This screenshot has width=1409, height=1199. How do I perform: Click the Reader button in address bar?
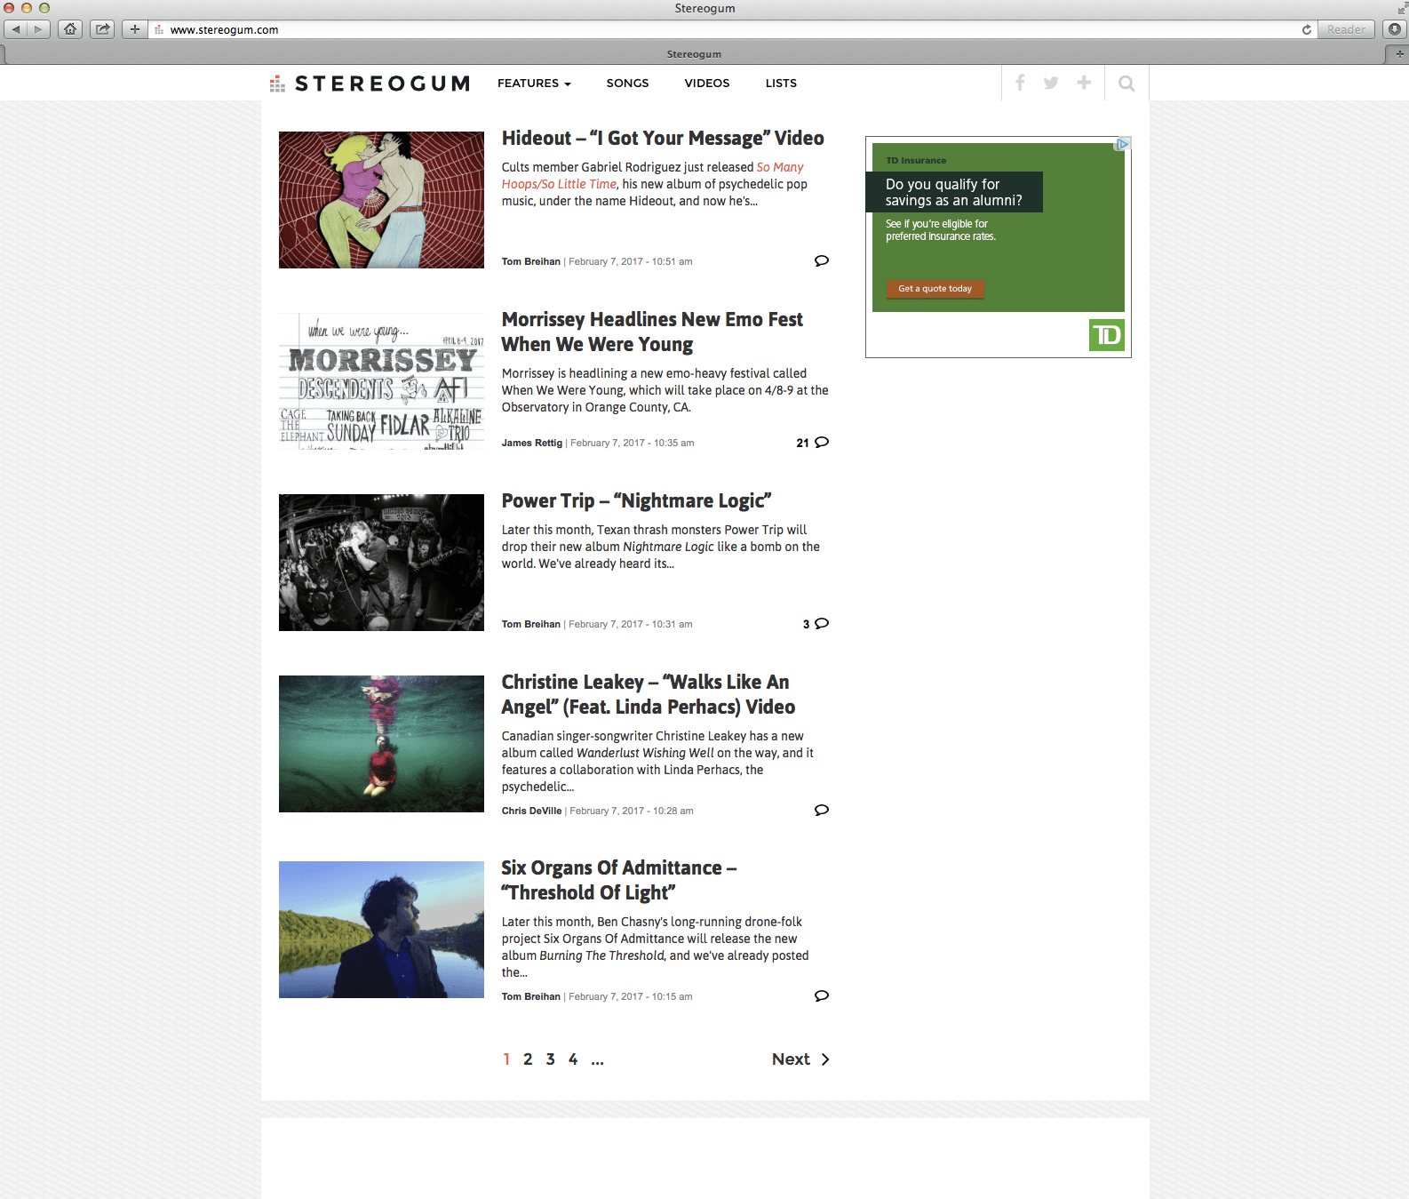coord(1346,29)
